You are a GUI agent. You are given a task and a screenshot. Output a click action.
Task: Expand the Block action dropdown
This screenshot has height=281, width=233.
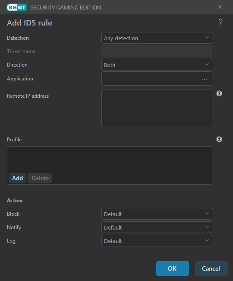pos(157,214)
